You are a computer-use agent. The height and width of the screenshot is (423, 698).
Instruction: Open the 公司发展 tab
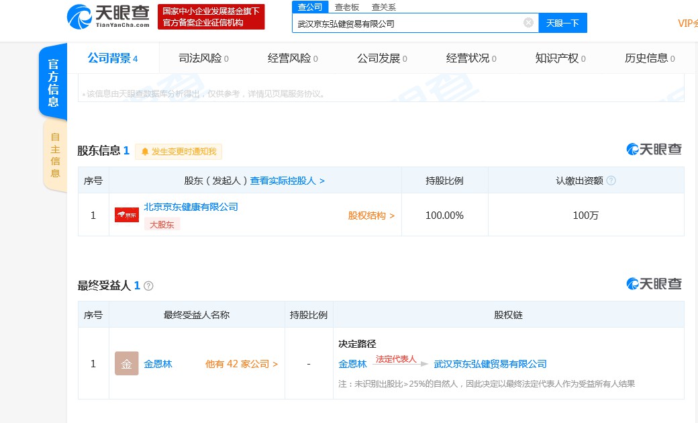coord(382,58)
